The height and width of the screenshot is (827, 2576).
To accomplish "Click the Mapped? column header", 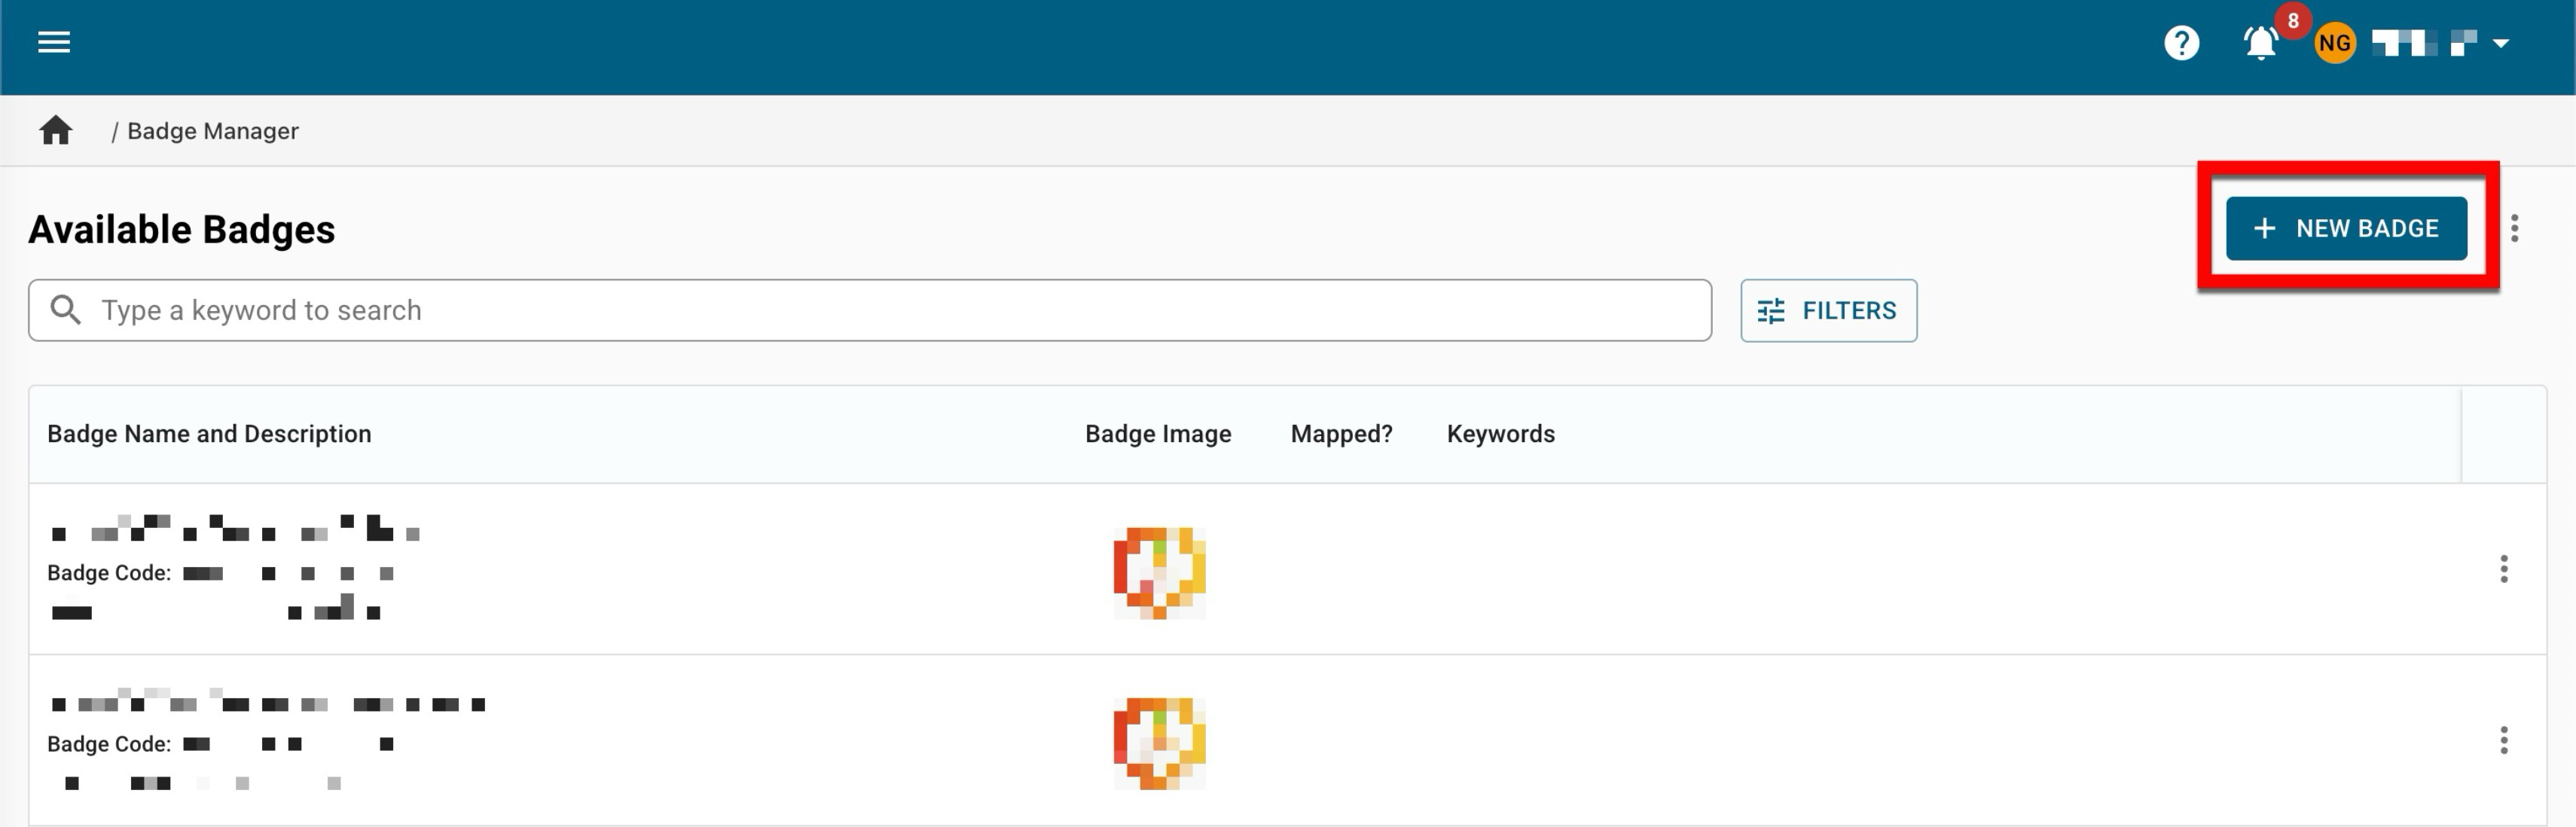I will pyautogui.click(x=1341, y=434).
